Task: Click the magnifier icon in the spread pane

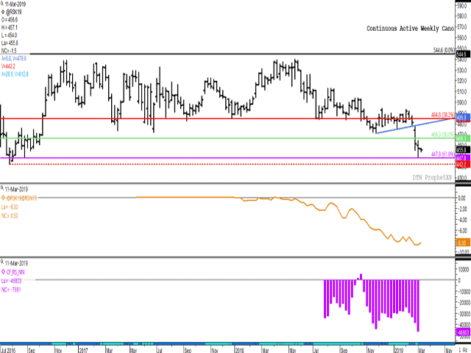Action: tap(2, 189)
